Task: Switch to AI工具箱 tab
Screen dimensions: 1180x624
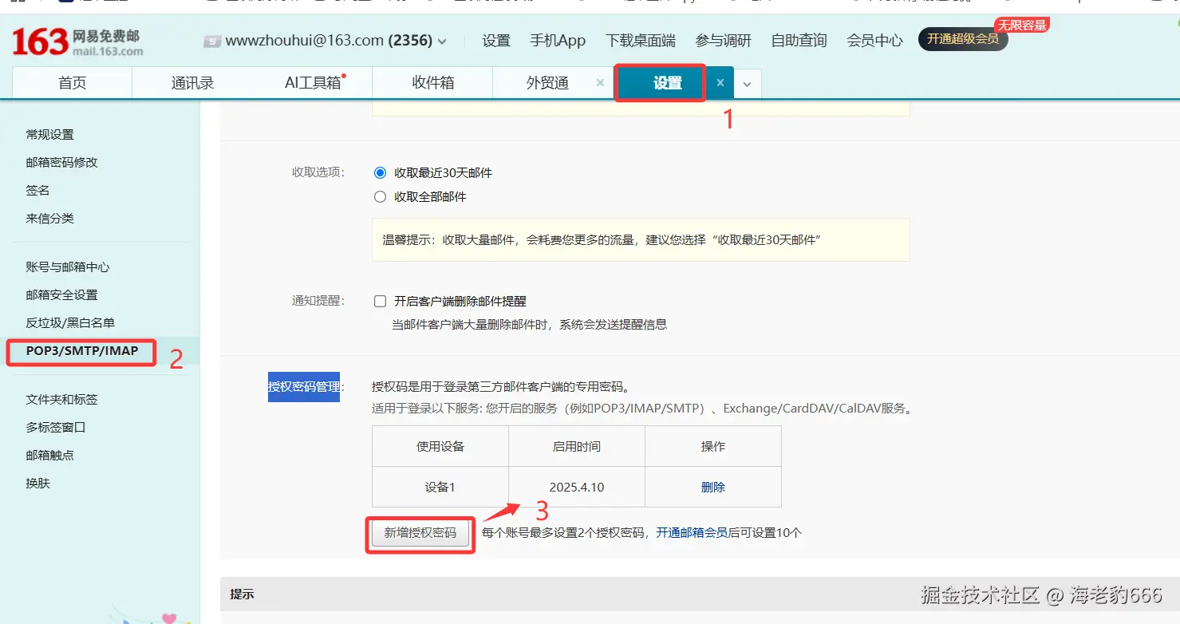Action: 313,83
